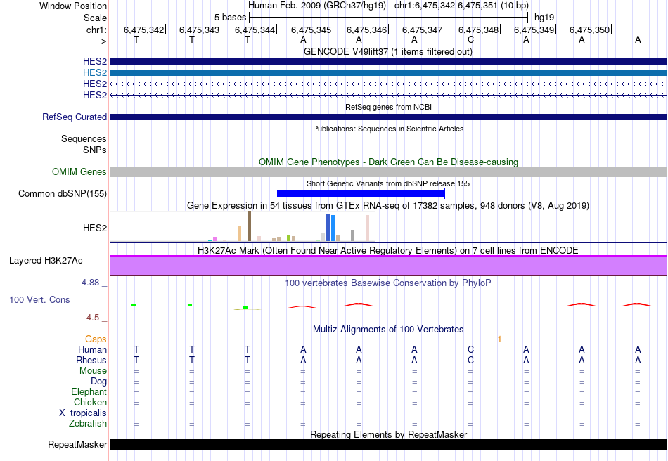668x461 pixels.
Task: Select the Human alignment row label
Action: (x=92, y=349)
